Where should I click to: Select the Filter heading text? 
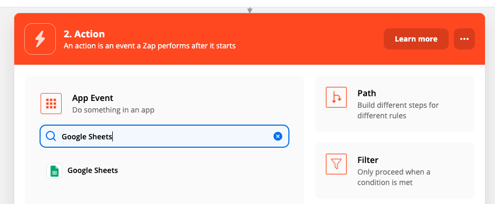[x=368, y=160]
